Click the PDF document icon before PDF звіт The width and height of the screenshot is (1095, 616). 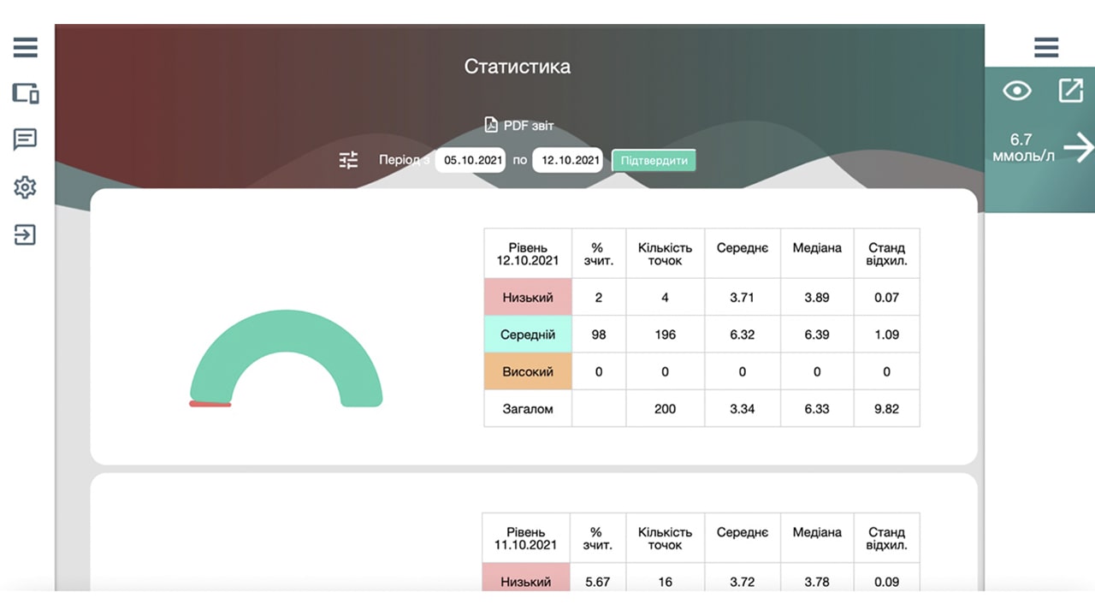point(489,124)
